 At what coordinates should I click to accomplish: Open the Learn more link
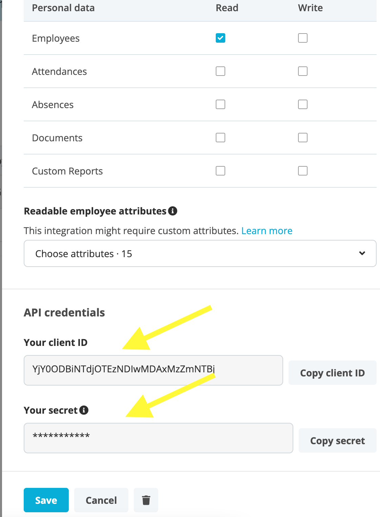point(267,231)
